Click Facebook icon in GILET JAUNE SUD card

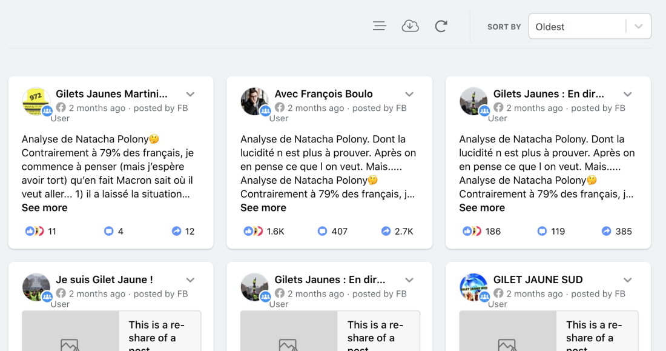pyautogui.click(x=498, y=293)
